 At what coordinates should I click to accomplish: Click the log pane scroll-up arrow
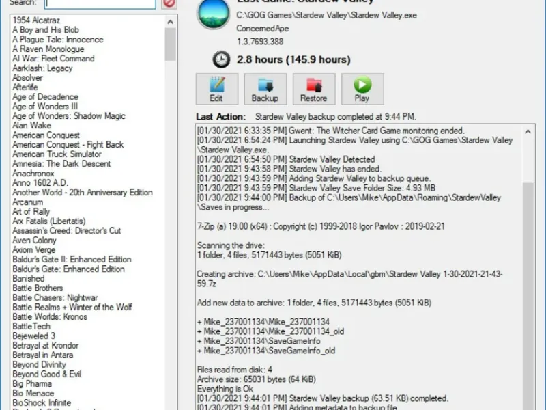coord(528,132)
